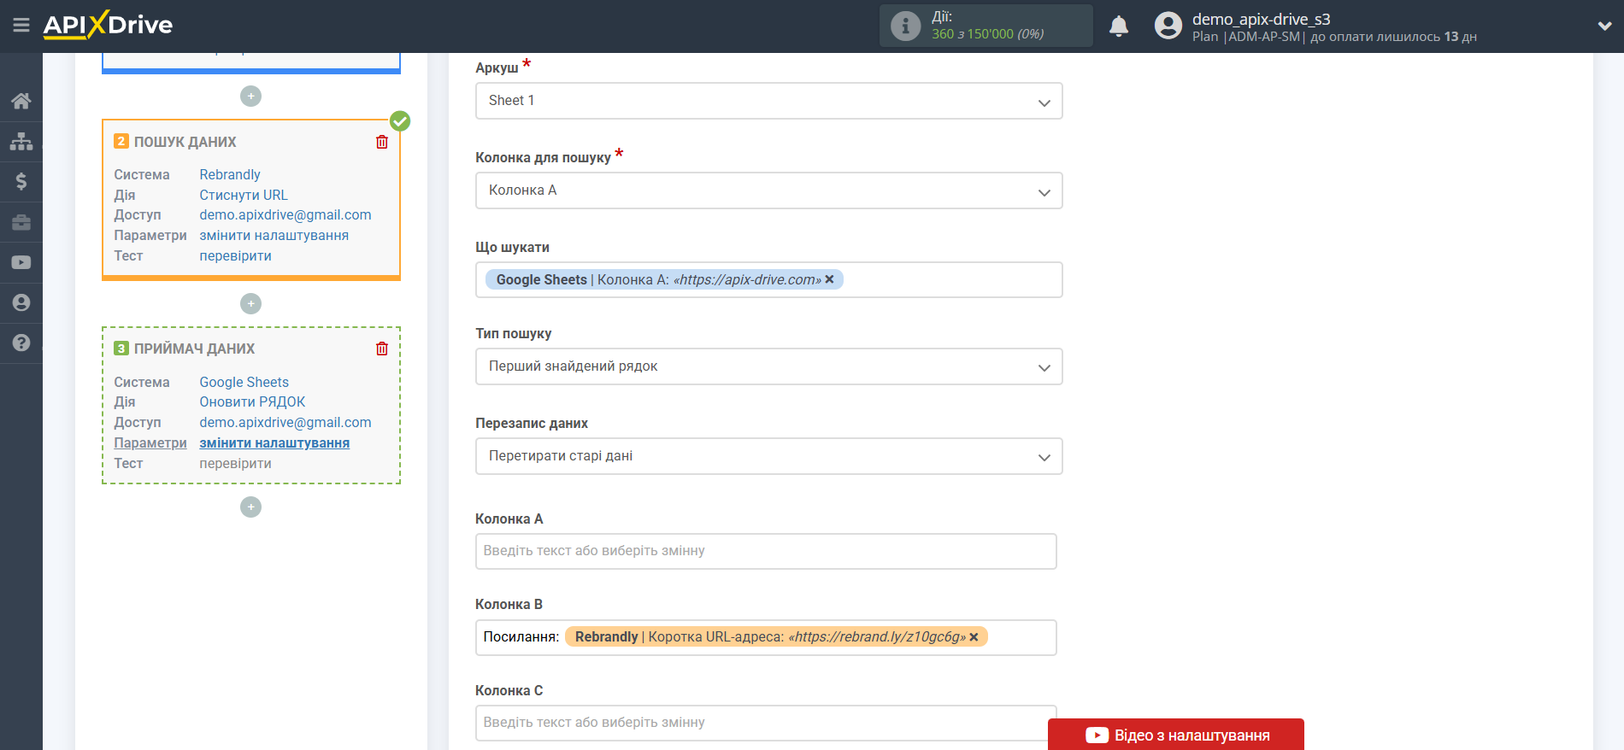Click the Що шукати input field
The height and width of the screenshot is (750, 1624).
point(769,279)
